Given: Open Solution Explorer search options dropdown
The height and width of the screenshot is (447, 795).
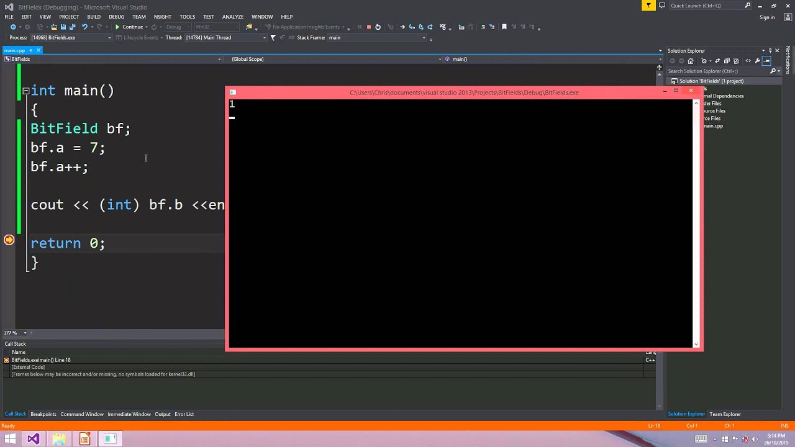Looking at the screenshot, I should pyautogui.click(x=778, y=71).
